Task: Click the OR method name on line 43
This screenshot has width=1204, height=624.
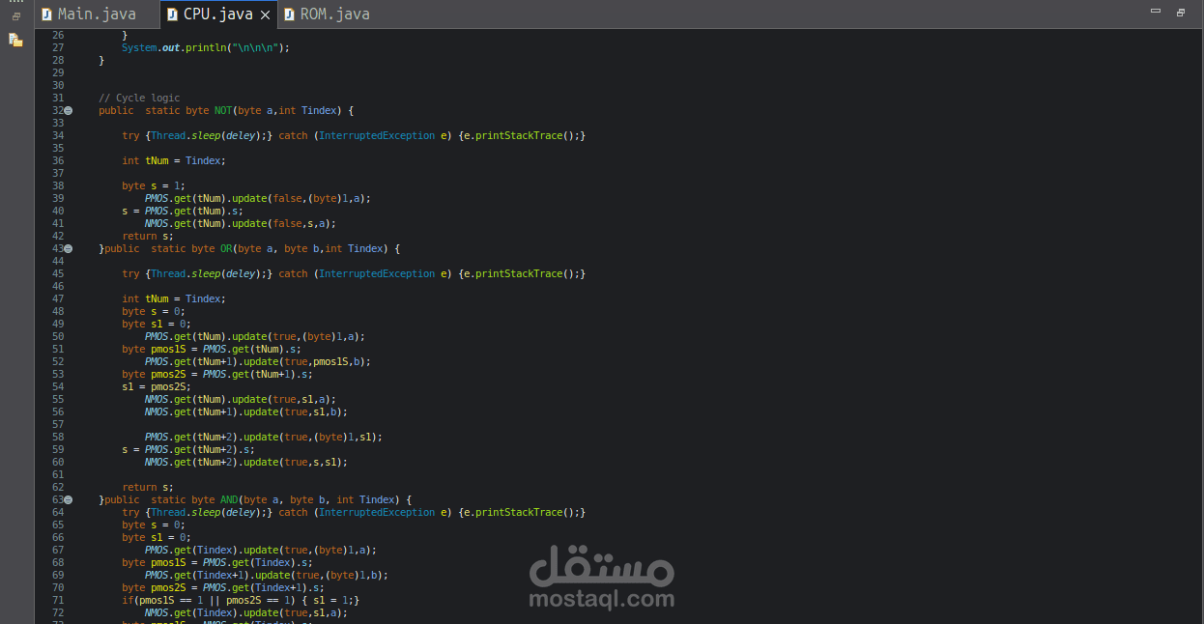Action: [x=226, y=248]
